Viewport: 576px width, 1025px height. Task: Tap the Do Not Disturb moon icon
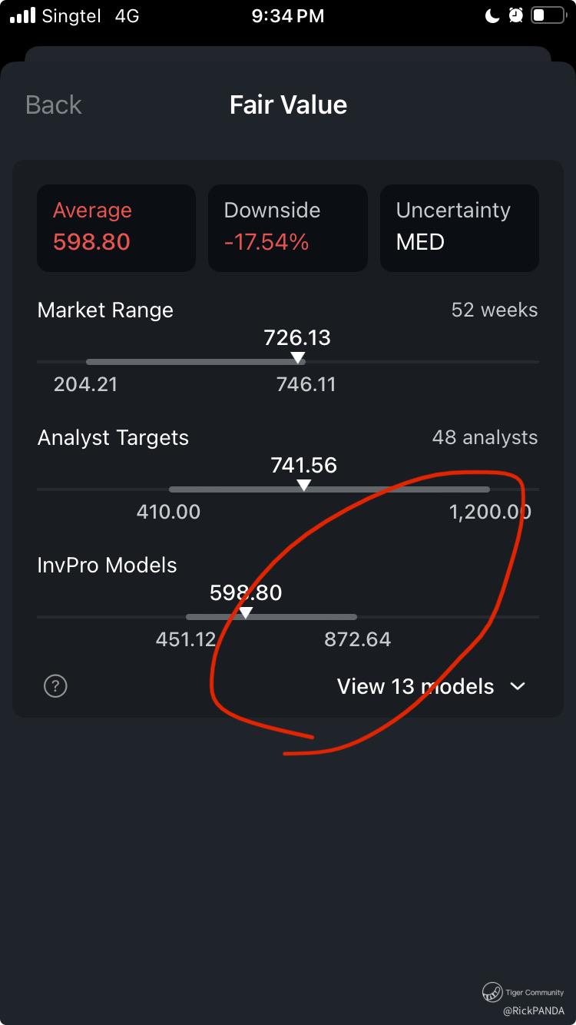[x=492, y=15]
